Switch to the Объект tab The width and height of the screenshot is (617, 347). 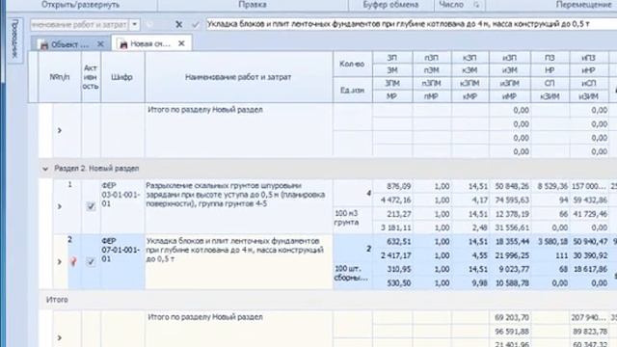coord(70,44)
